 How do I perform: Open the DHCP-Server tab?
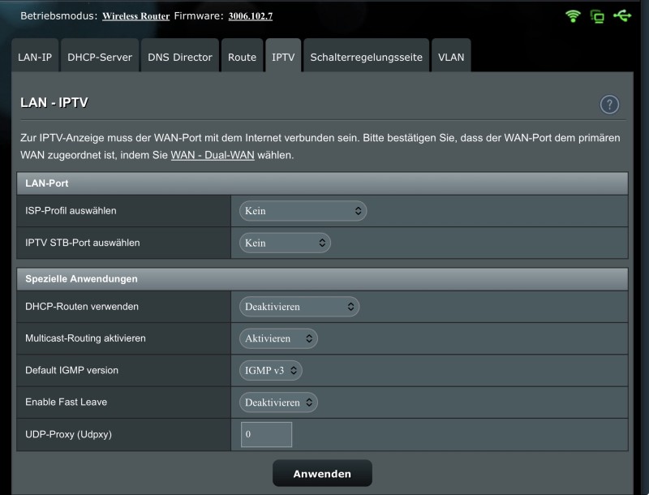point(99,58)
